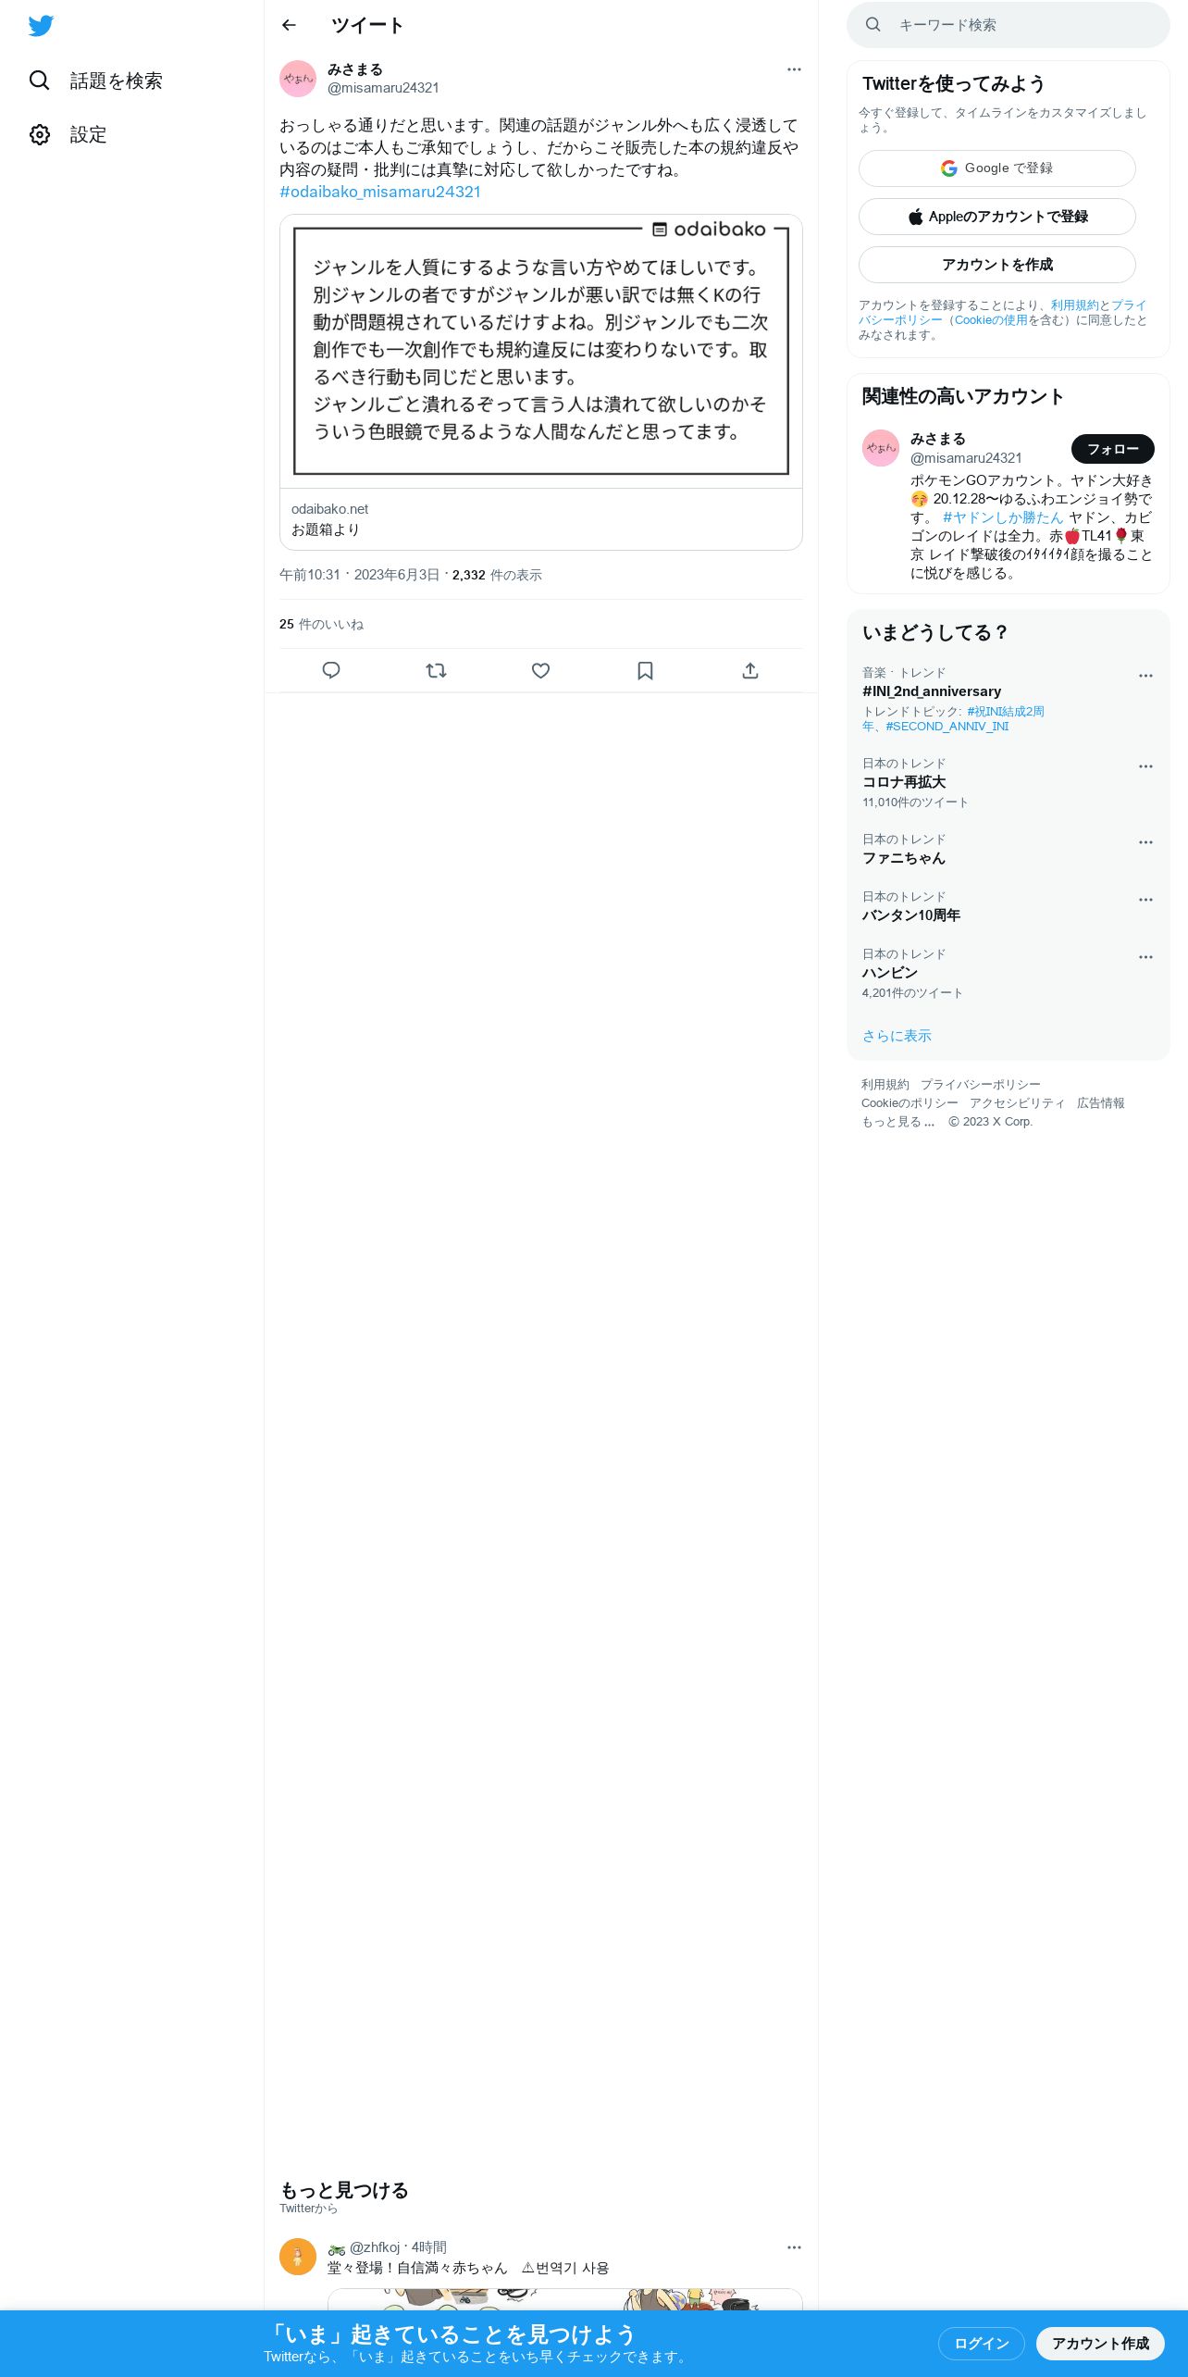The height and width of the screenshot is (2377, 1188).
Task: Open tweet more options ellipsis
Action: pyautogui.click(x=794, y=69)
